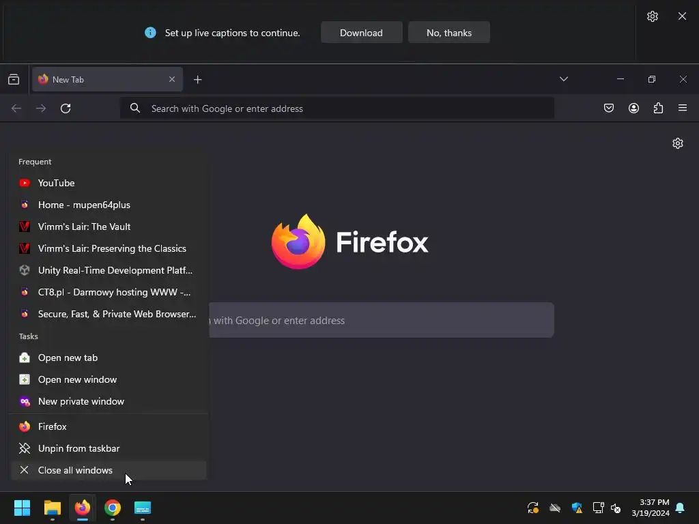
Task: Click the OneDrive cloud tray icon
Action: (x=555, y=508)
